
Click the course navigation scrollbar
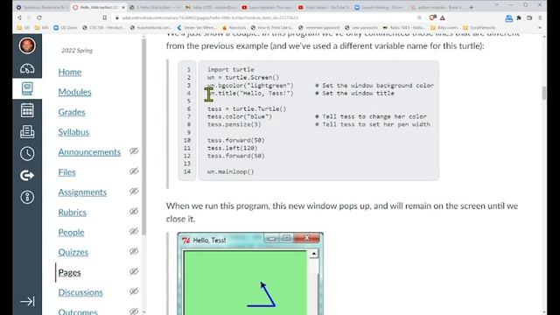[x=144, y=137]
